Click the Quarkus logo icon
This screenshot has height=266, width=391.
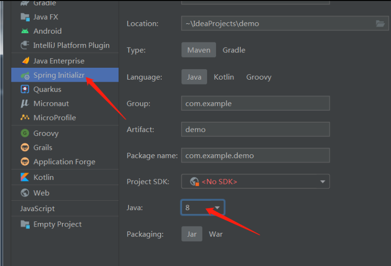click(x=25, y=89)
